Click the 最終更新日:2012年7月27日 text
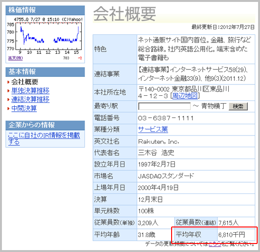 coord(223,27)
